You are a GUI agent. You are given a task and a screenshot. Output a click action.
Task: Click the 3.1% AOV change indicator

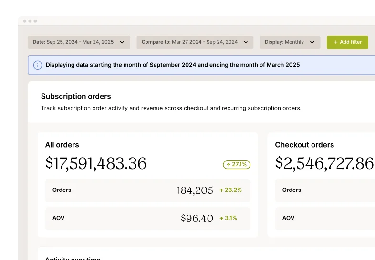228,218
